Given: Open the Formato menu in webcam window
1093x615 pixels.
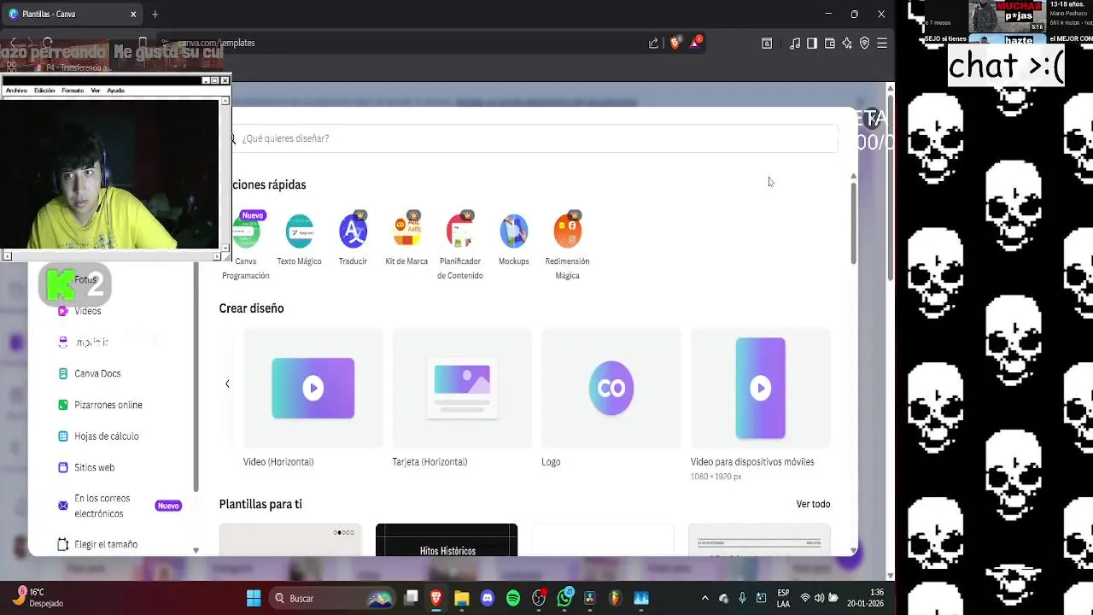Looking at the screenshot, I should tap(73, 91).
